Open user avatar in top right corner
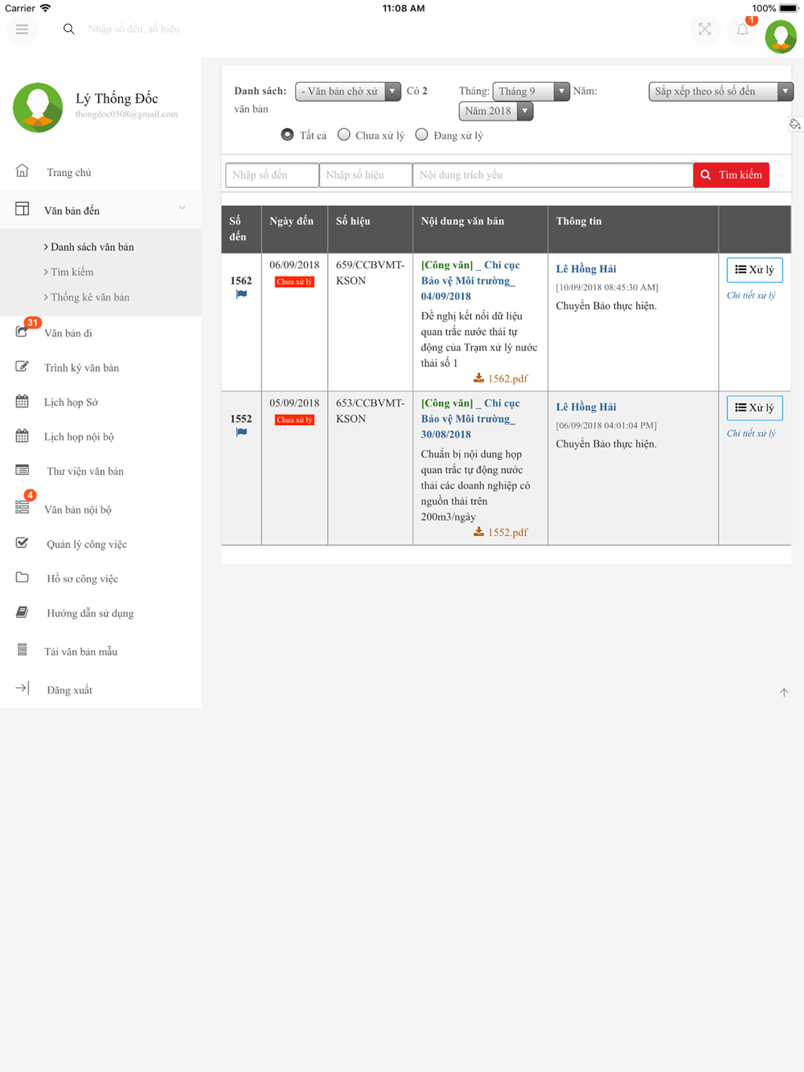Screen dimensions: 804x1072 pos(781,36)
